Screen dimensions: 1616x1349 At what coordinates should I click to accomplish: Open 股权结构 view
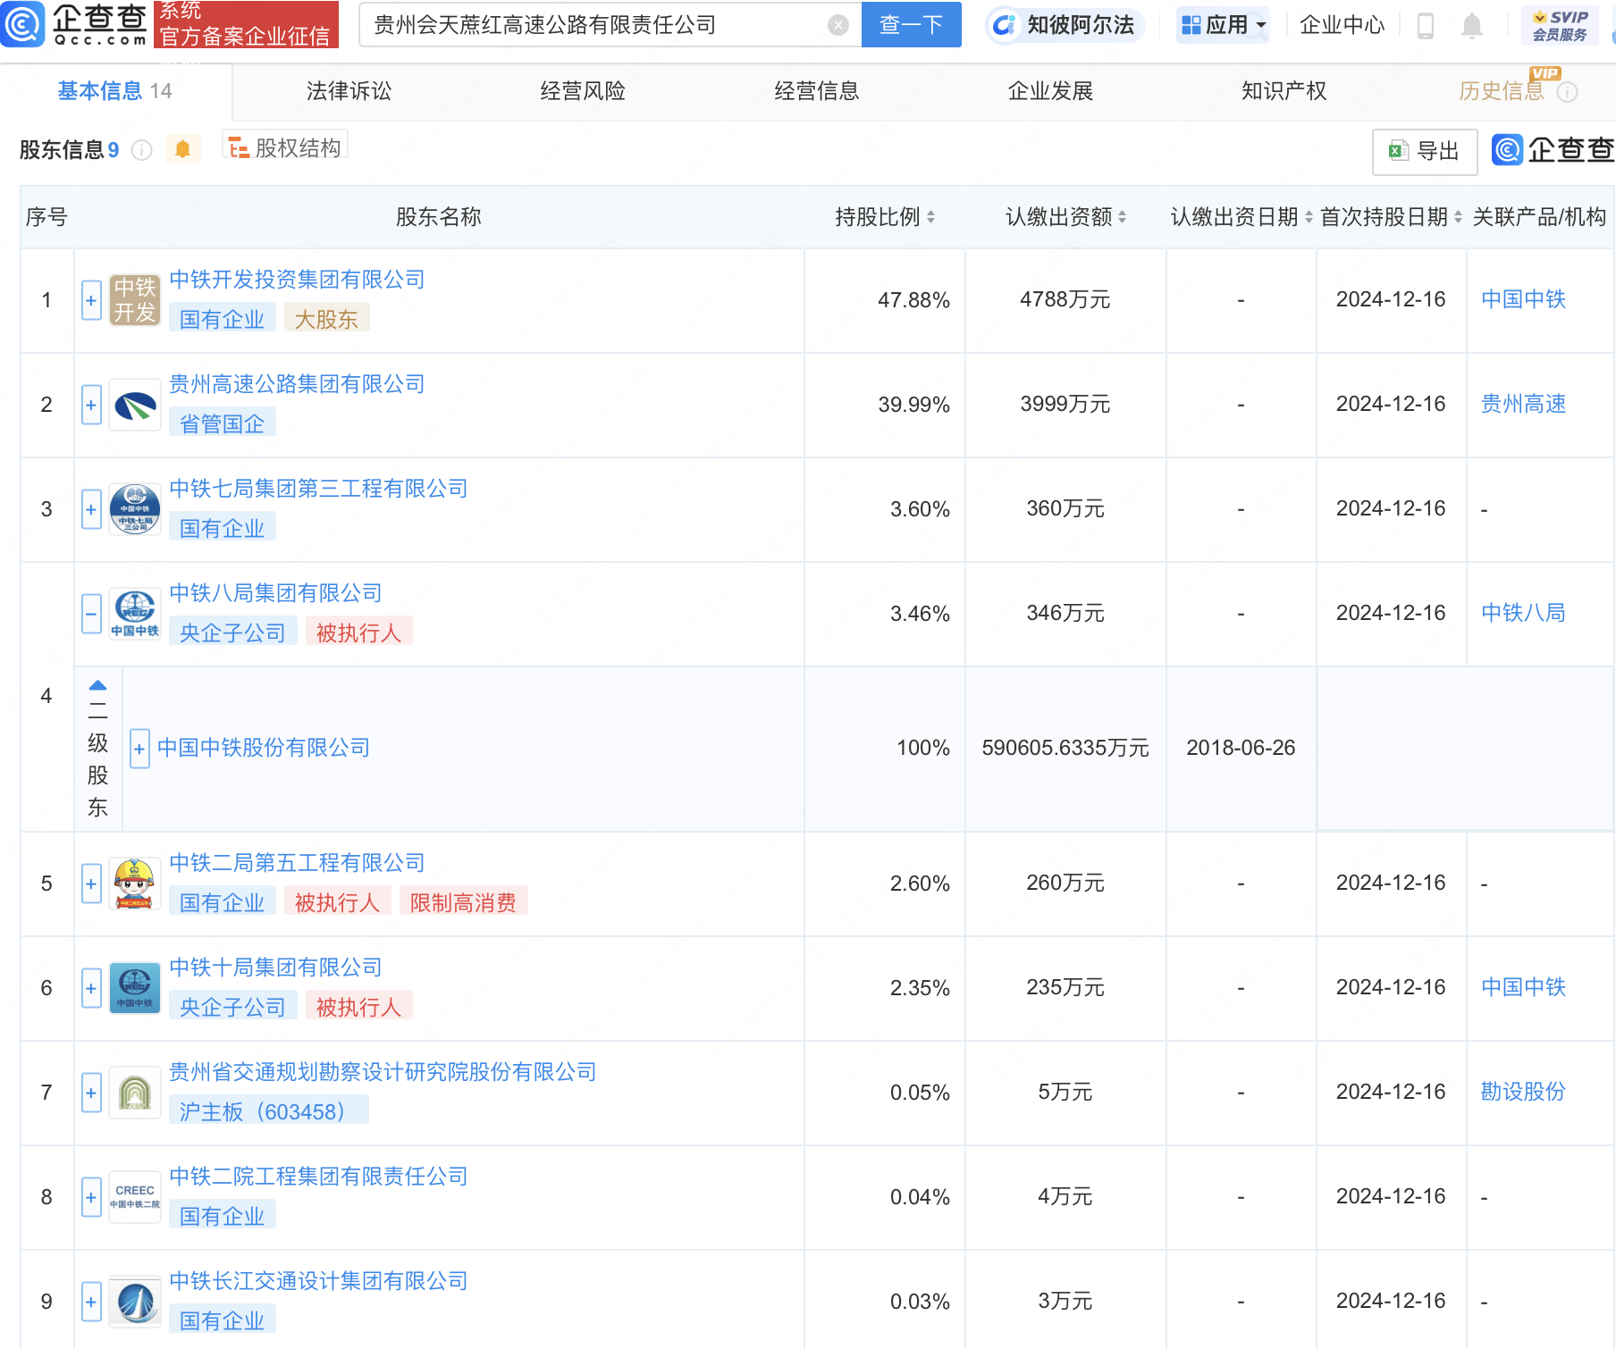coord(285,147)
